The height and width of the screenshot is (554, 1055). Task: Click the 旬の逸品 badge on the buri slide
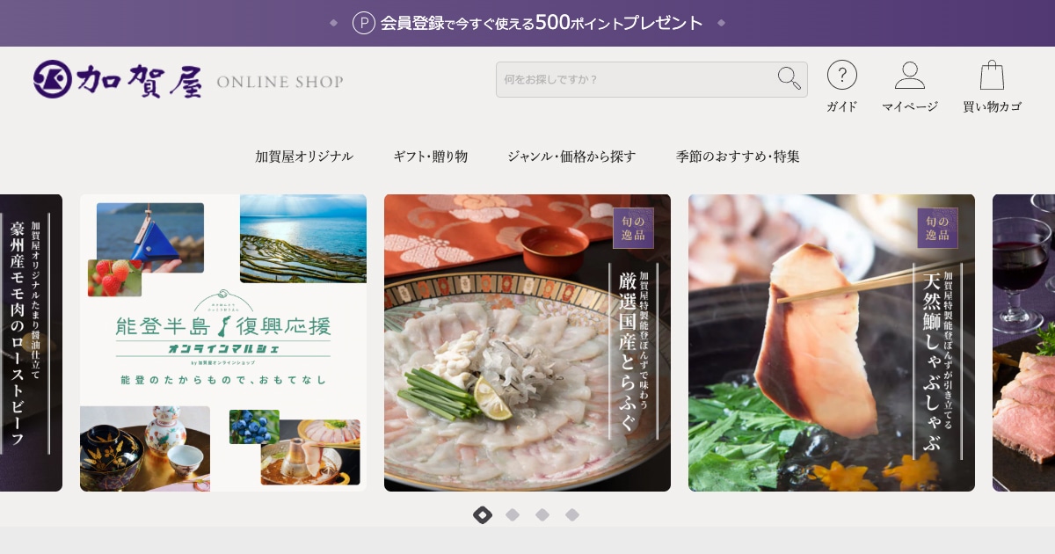pos(938,228)
